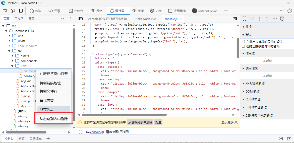Click the step over function icon
This screenshot has width=294, height=143.
point(252,19)
